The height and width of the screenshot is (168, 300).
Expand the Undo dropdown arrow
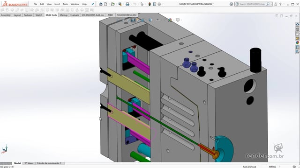(138, 4)
